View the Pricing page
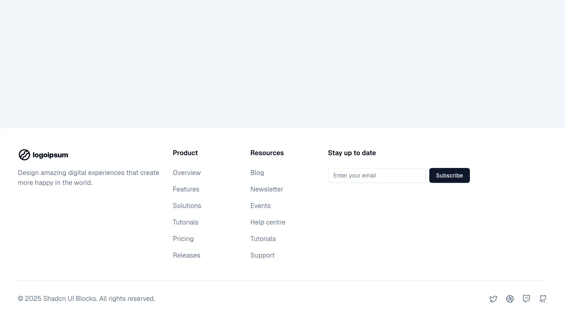This screenshot has width=565, height=317. 183,239
